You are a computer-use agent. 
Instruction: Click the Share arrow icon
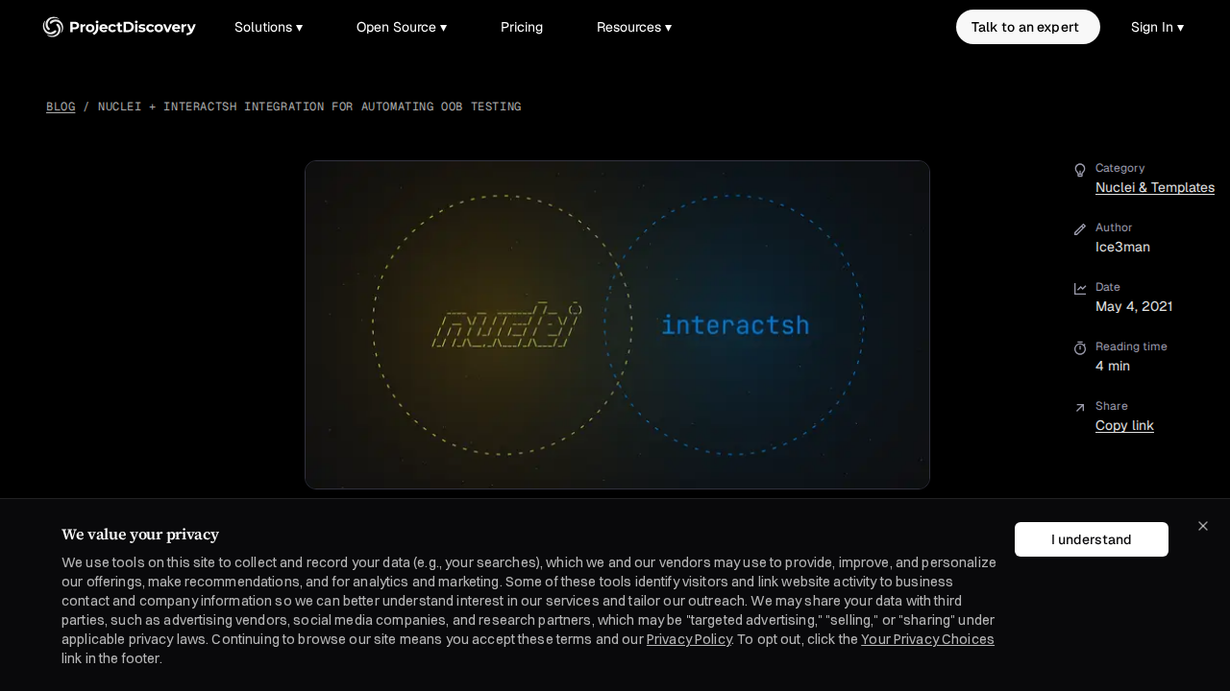click(x=1080, y=407)
